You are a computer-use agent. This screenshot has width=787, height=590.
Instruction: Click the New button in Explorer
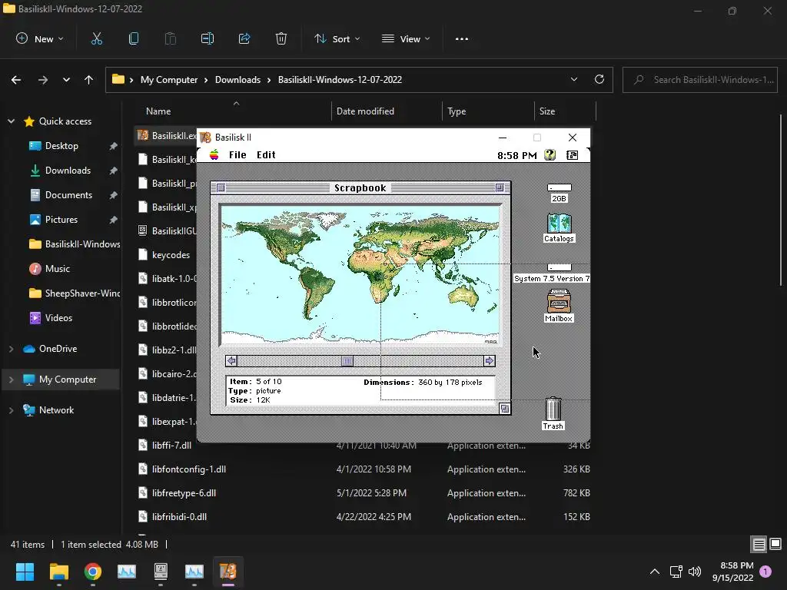pos(40,38)
